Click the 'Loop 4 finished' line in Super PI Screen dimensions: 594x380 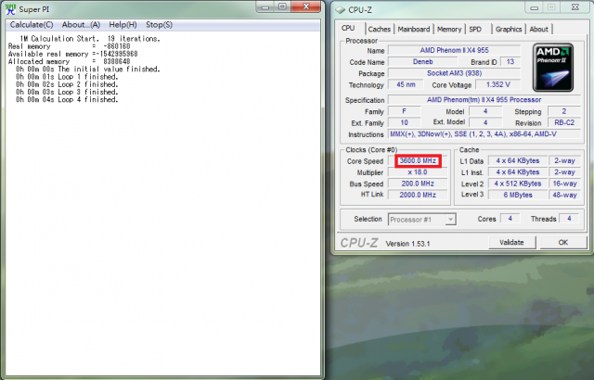67,100
